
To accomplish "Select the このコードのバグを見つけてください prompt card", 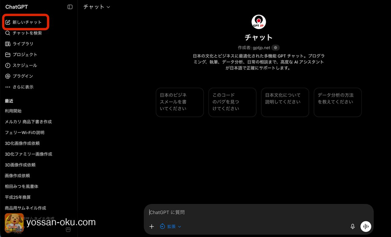I will (232, 102).
